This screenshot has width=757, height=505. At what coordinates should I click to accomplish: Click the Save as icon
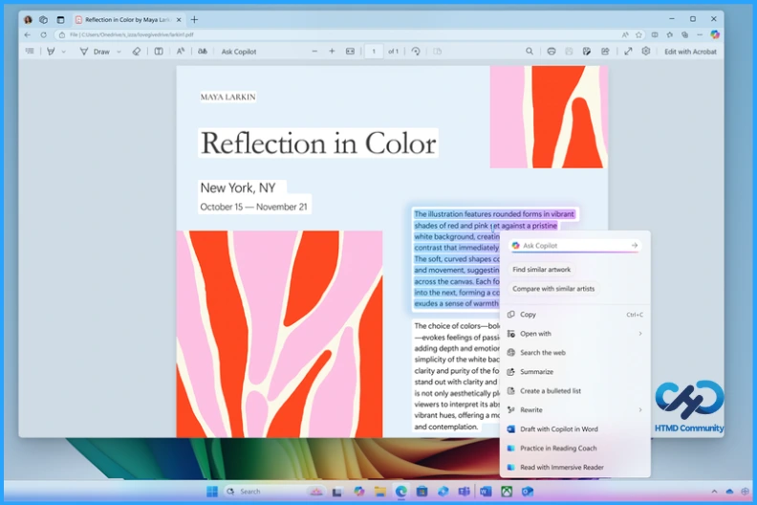(x=587, y=52)
